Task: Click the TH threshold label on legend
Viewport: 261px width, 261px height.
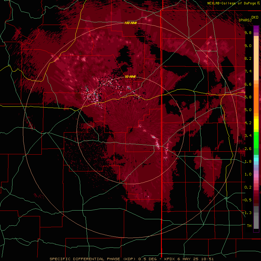Action: coord(249,226)
